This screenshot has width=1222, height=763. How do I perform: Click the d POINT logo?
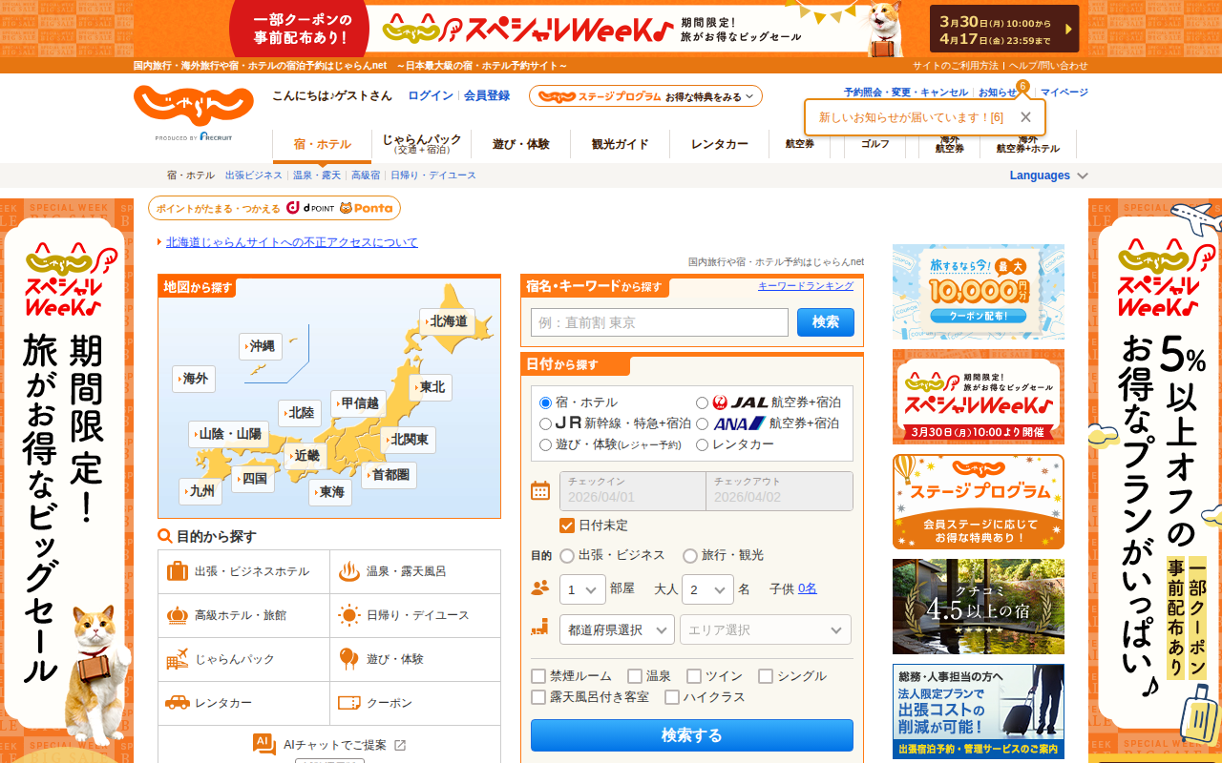[x=310, y=208]
